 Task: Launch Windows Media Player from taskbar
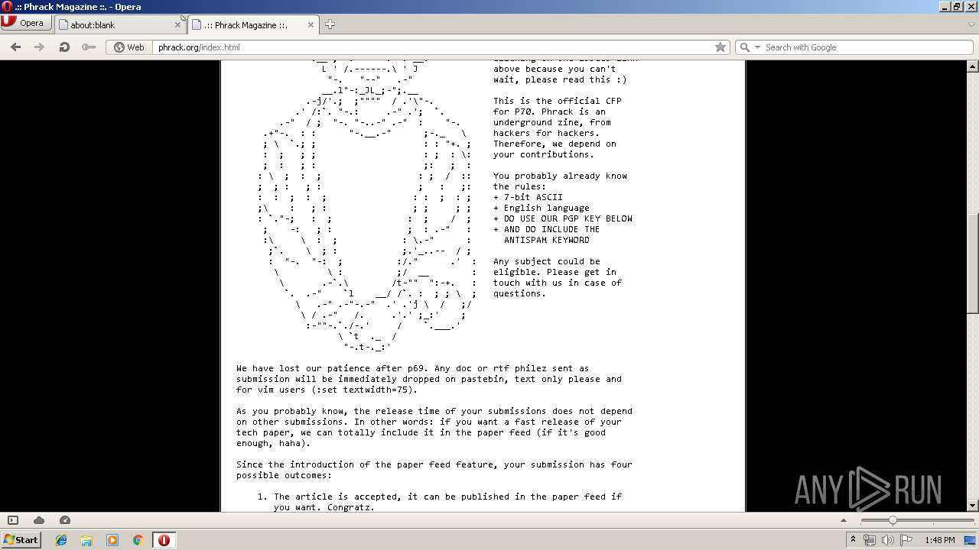[x=112, y=540]
